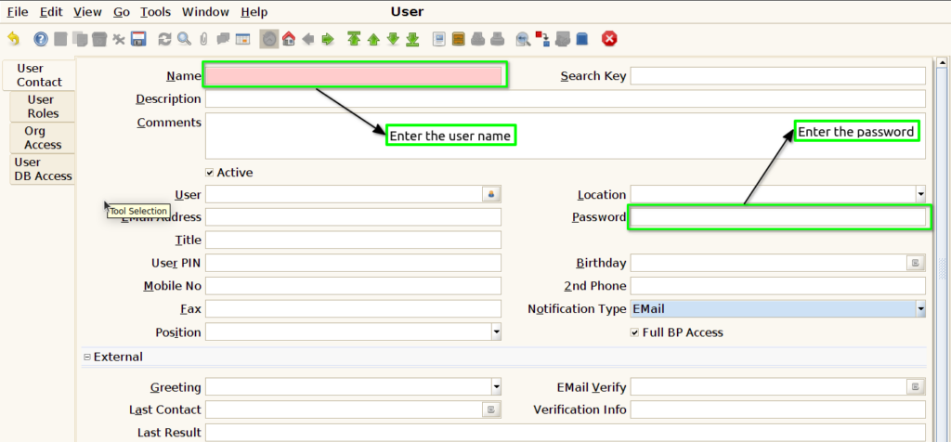951x442 pixels.
Task: Switch to the User Roles tab
Action: coord(43,107)
